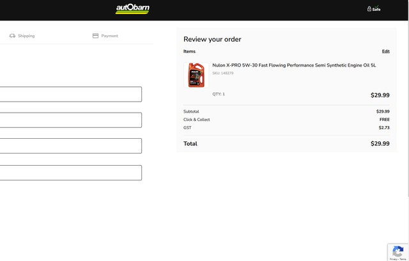This screenshot has height=261, width=409.
Task: Click the Review your order heading
Action: pos(212,40)
